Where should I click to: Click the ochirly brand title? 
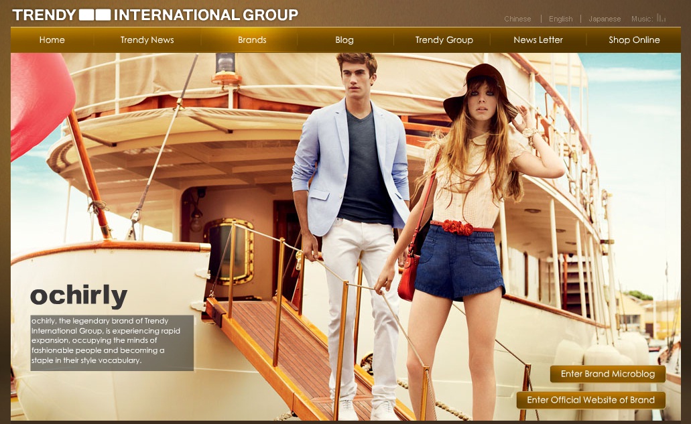point(79,295)
